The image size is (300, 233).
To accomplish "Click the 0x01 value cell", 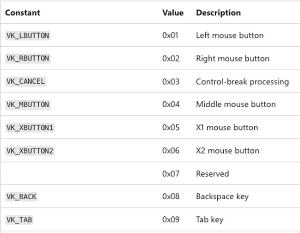I will coord(170,36).
